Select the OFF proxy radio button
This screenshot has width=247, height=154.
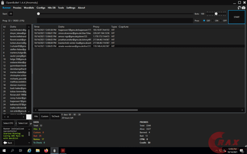(221, 21)
